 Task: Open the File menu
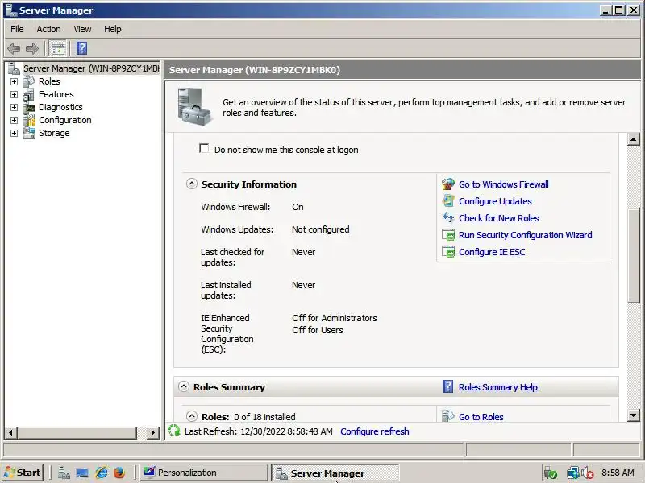(17, 29)
